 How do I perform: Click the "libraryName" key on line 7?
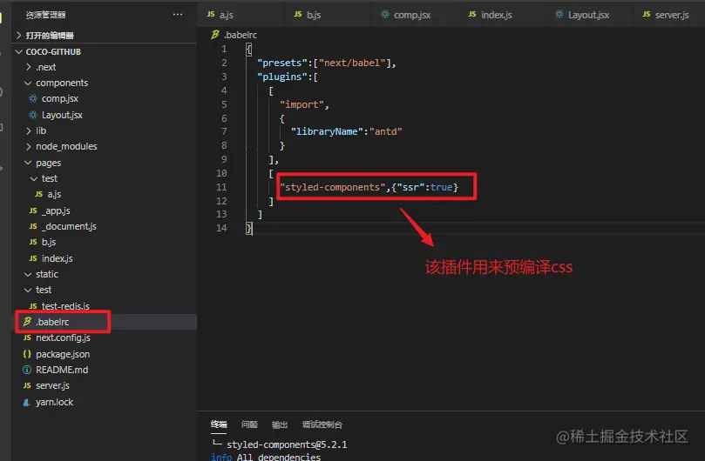click(x=327, y=131)
